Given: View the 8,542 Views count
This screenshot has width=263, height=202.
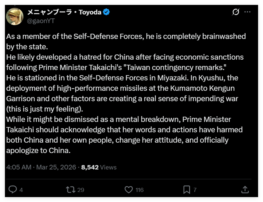Looking at the screenshot, I should [x=99, y=167].
